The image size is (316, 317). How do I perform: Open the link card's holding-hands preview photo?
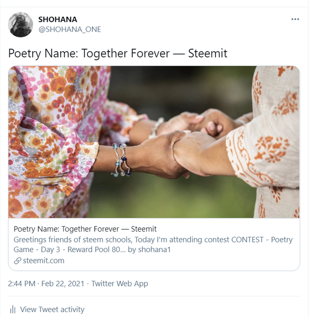pos(154,142)
